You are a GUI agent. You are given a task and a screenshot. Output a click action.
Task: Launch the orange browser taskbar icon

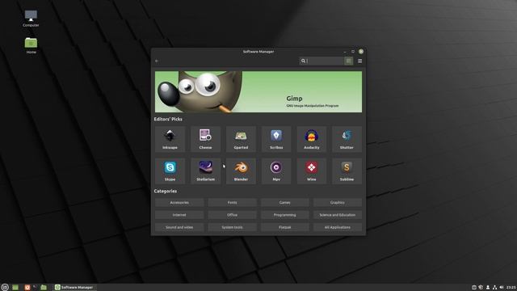pyautogui.click(x=27, y=288)
